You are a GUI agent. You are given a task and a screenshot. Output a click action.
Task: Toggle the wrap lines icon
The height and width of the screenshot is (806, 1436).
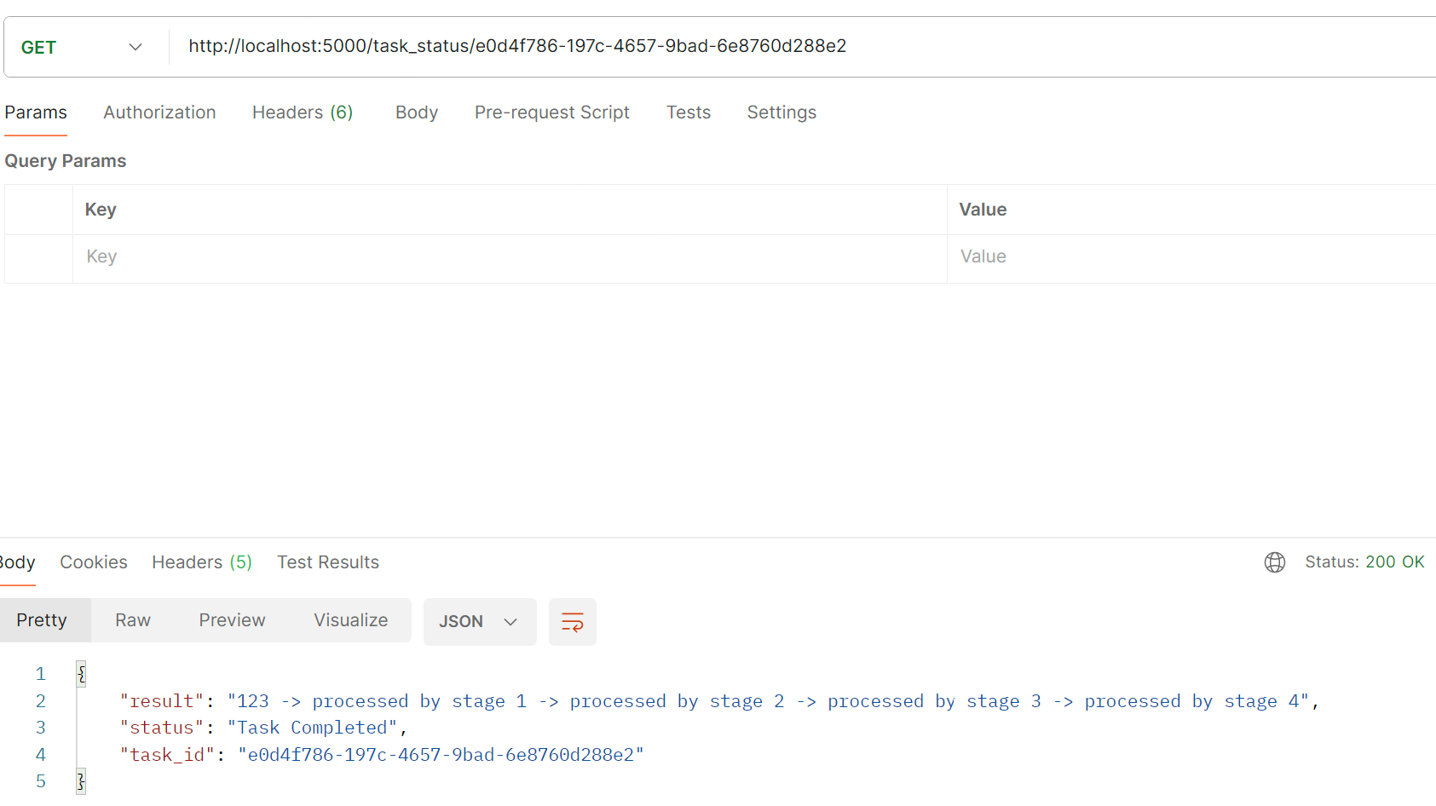(573, 622)
